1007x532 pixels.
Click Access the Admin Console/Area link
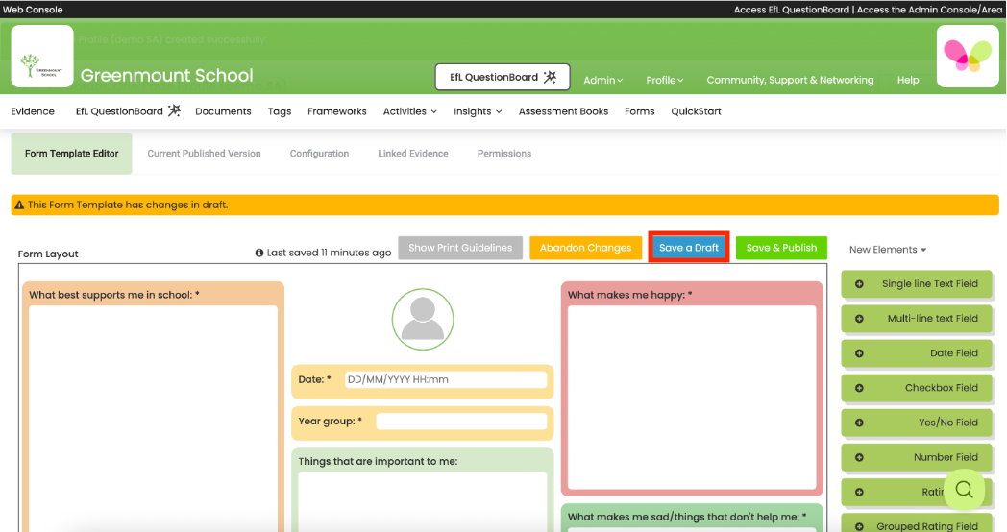[x=929, y=10]
